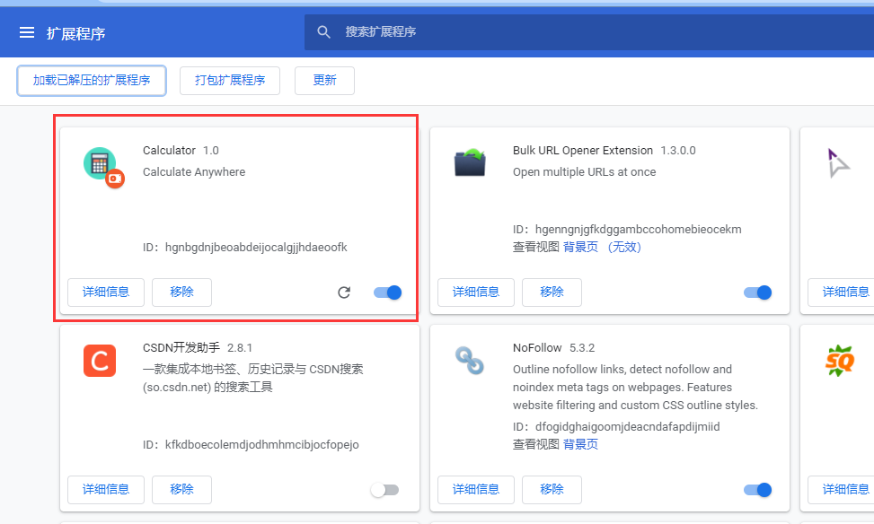Click 加载已解压的扩展程序 button

tap(92, 80)
